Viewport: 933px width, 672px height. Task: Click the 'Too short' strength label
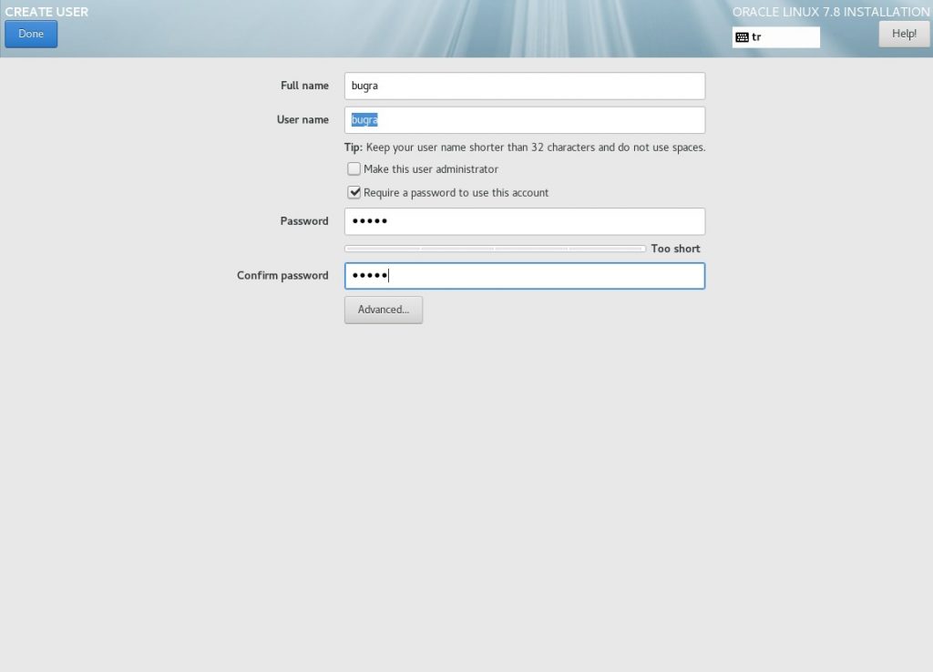pos(675,249)
